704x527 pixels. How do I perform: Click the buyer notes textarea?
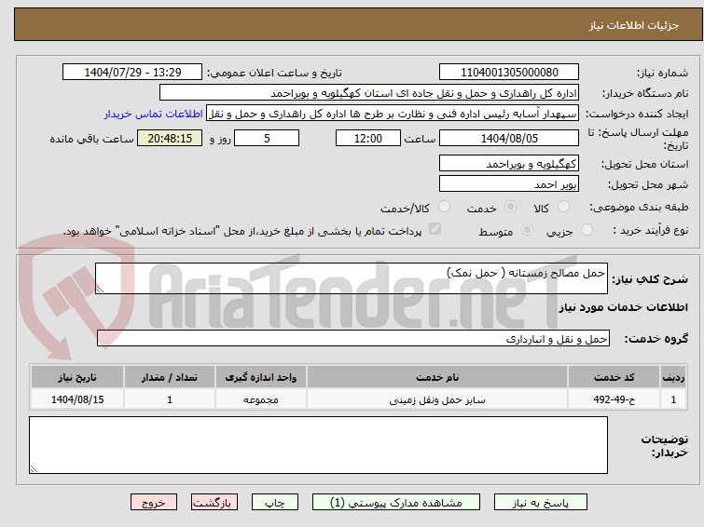click(x=318, y=445)
